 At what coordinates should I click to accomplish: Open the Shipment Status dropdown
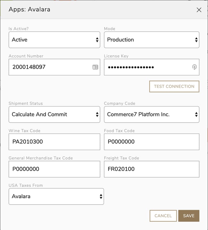pyautogui.click(x=54, y=114)
